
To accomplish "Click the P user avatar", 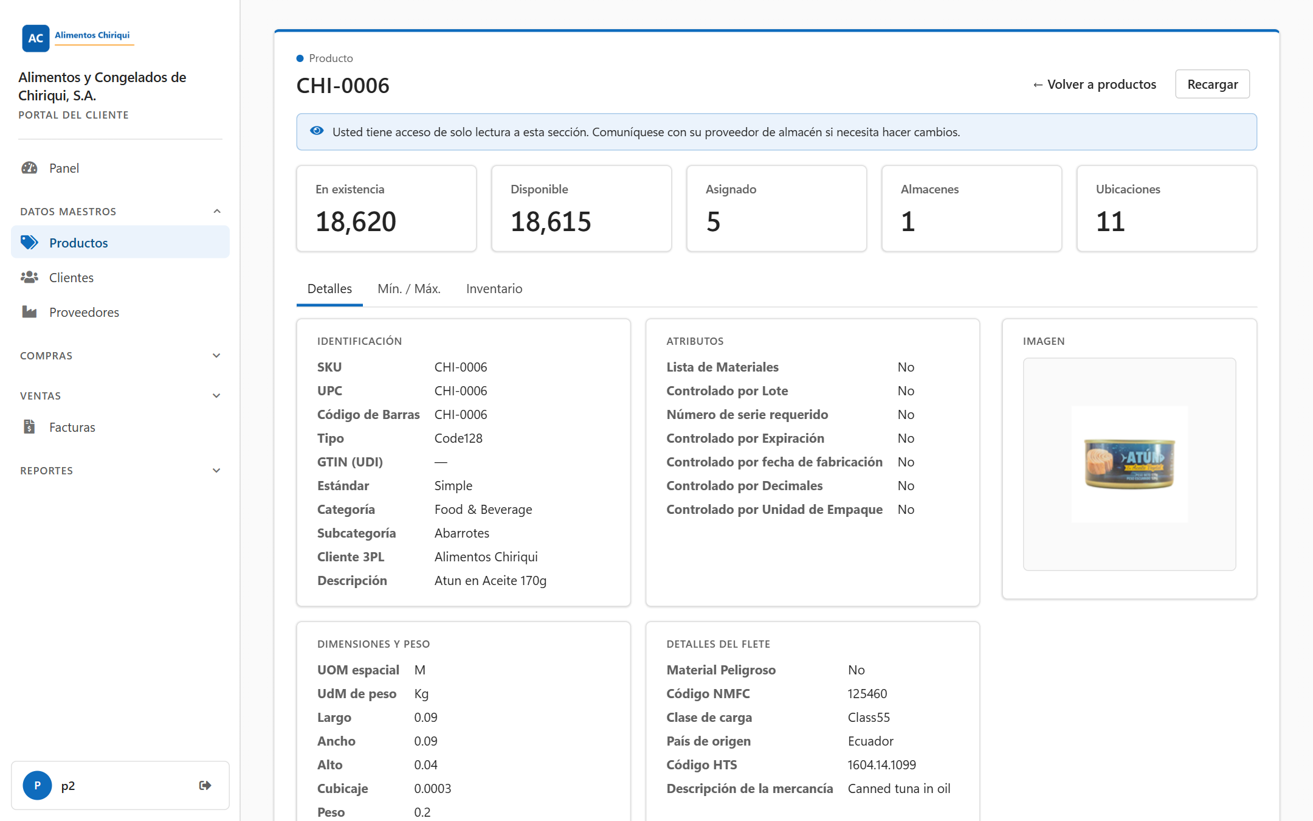I will pos(37,785).
